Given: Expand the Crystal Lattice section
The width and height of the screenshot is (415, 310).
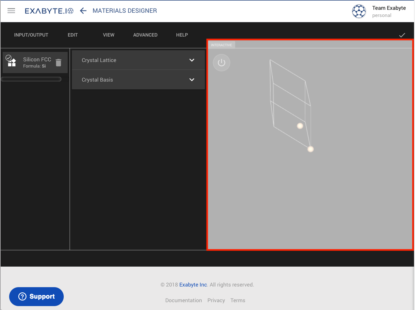Looking at the screenshot, I should pos(138,60).
